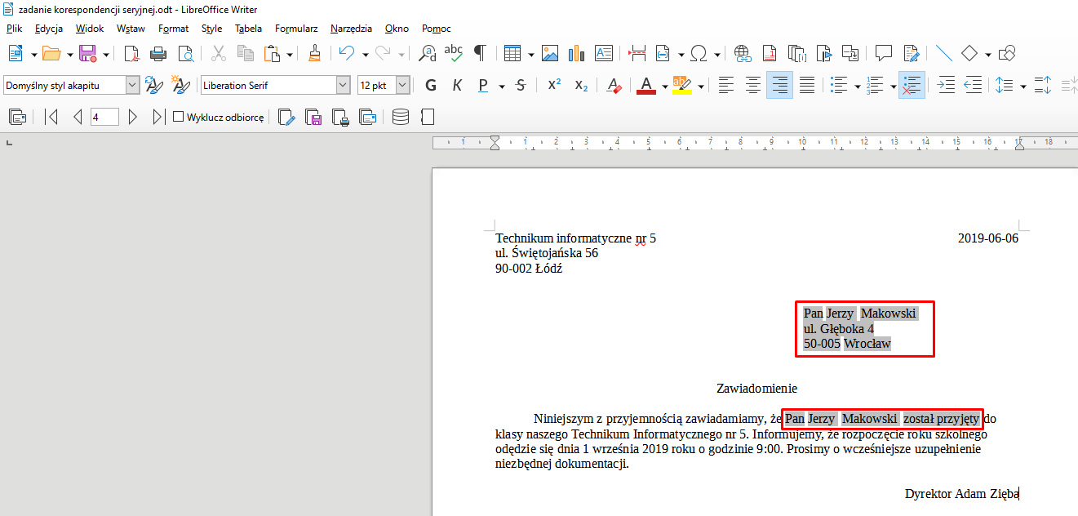Cut the selection with the scissors icon
The height and width of the screenshot is (516, 1078).
[219, 54]
